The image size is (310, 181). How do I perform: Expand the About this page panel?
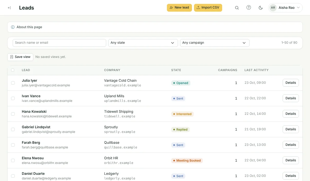tap(155, 27)
